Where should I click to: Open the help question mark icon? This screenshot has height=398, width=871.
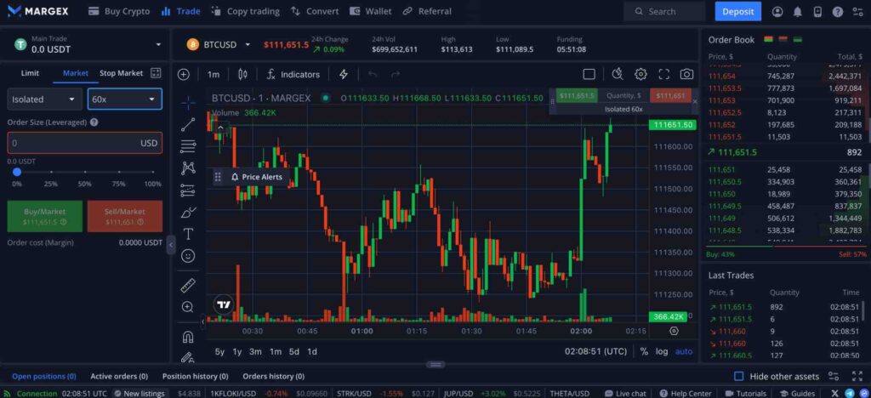point(838,11)
